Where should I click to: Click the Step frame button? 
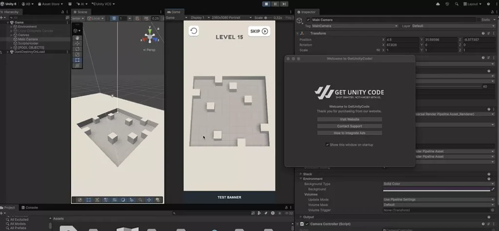point(284,4)
